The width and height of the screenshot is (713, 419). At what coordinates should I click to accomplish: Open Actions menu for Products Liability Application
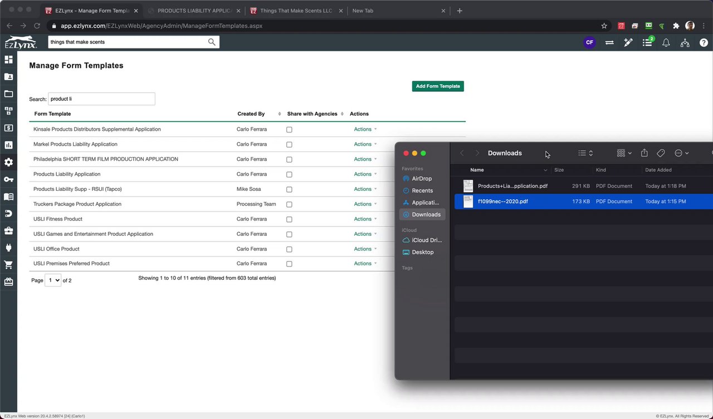coord(365,174)
